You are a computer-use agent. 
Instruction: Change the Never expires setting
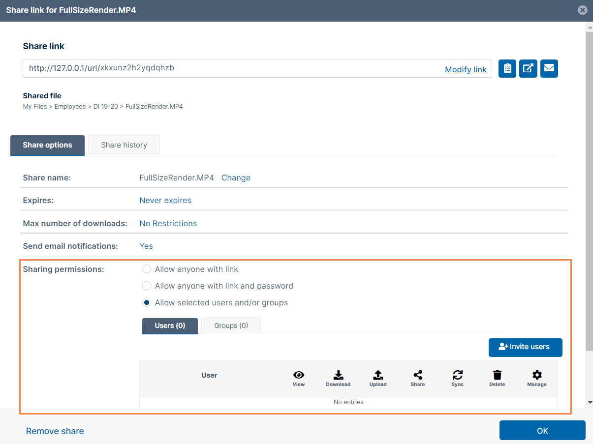[x=165, y=200]
